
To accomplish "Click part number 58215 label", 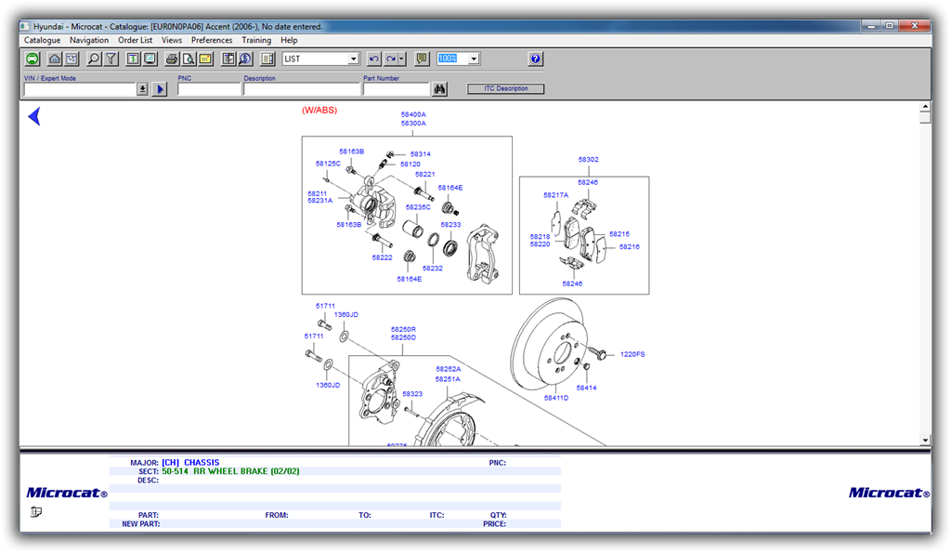I will 619,233.
